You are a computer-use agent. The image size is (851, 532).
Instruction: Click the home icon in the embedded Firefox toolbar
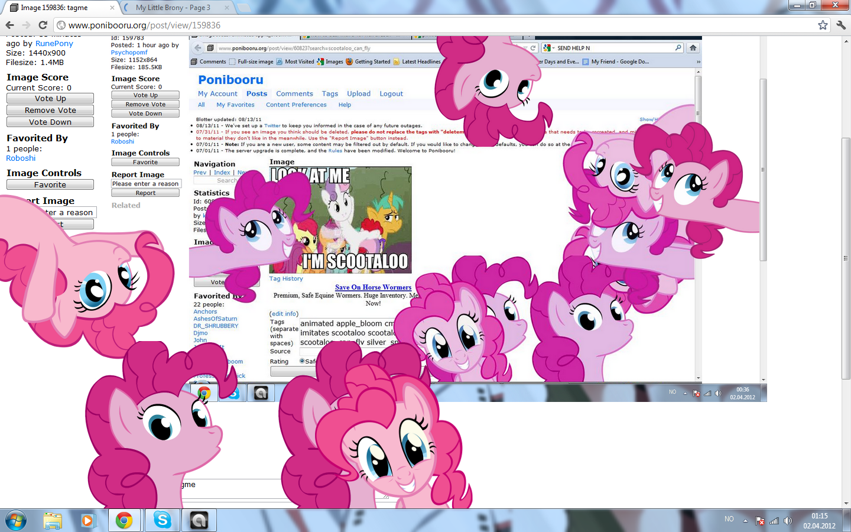click(x=693, y=48)
